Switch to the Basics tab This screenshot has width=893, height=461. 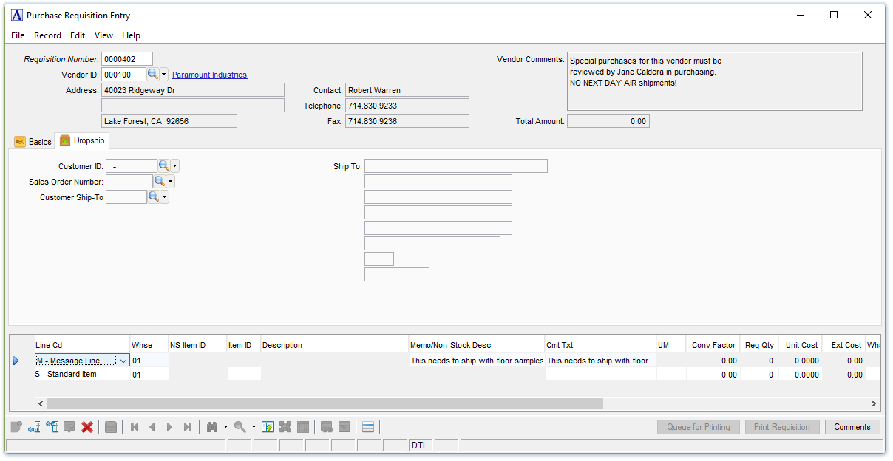pos(33,142)
